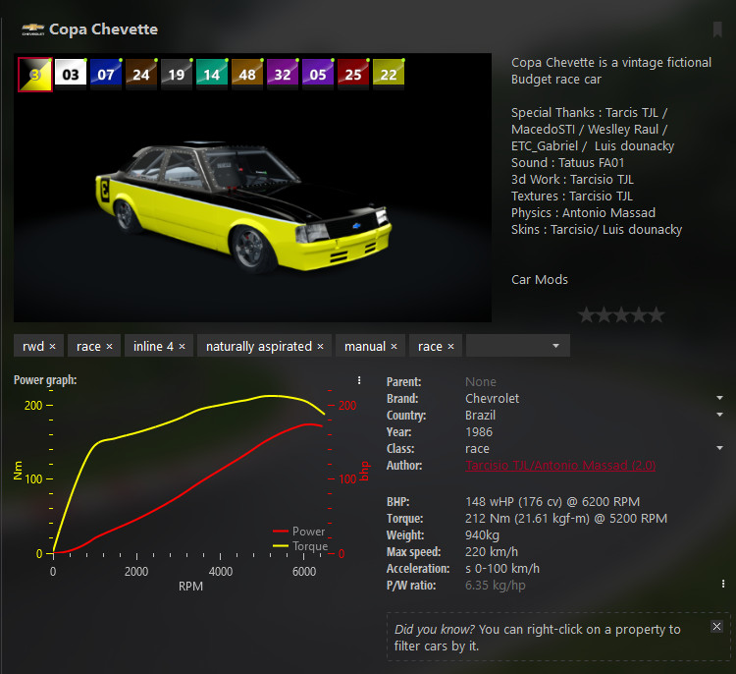Screen dimensions: 736x674
Task: Click the Max speed value 220 km/h
Action: [491, 552]
